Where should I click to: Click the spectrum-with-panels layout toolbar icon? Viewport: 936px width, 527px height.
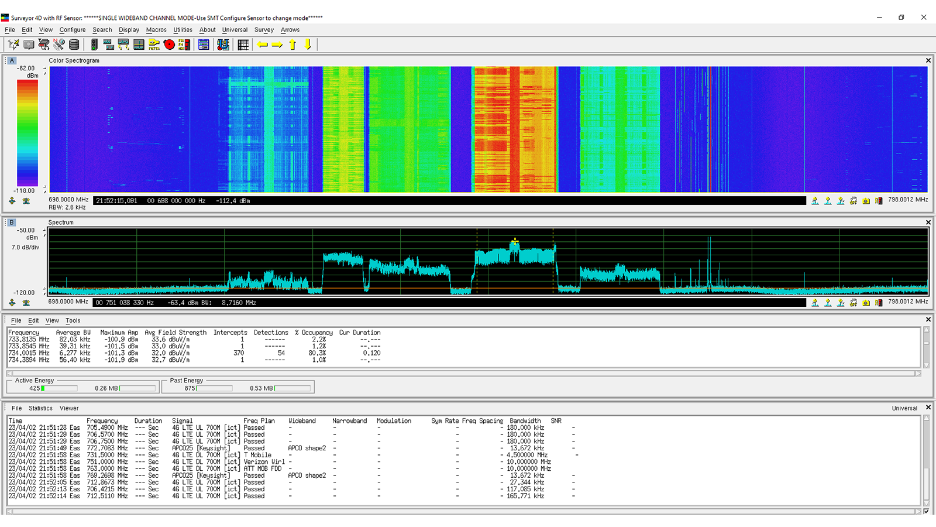108,45
